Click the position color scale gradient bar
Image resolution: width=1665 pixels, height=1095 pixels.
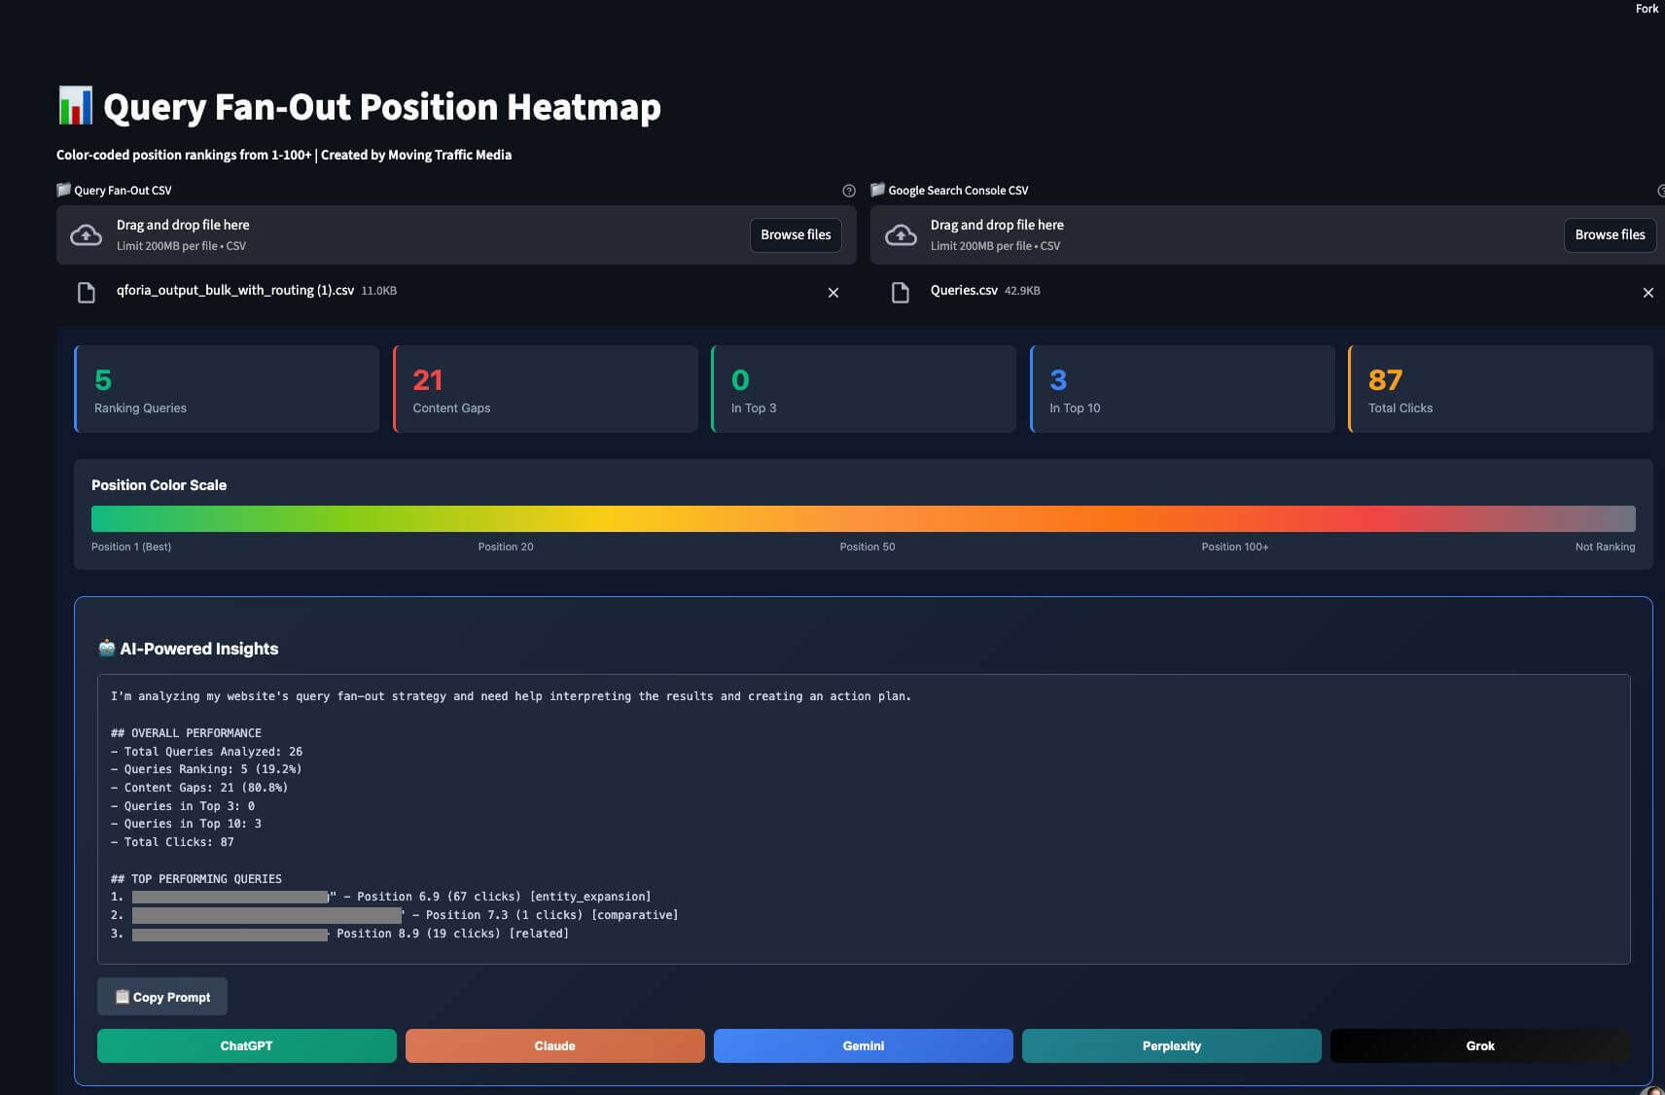[864, 518]
